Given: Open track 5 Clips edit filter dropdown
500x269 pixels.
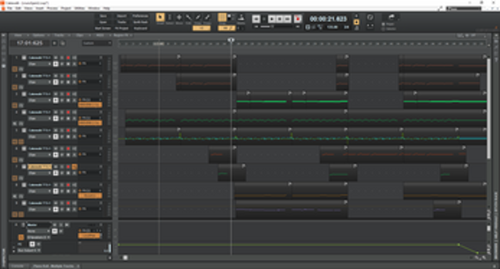Looking at the screenshot, I should click(x=39, y=136).
